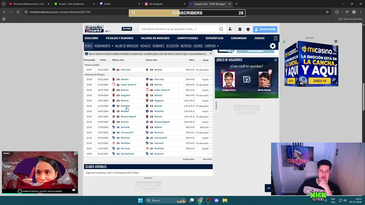Screen dimensions: 365x205
Task: Open the Dinamo Zagreb new club link
Action: [x=162, y=122]
